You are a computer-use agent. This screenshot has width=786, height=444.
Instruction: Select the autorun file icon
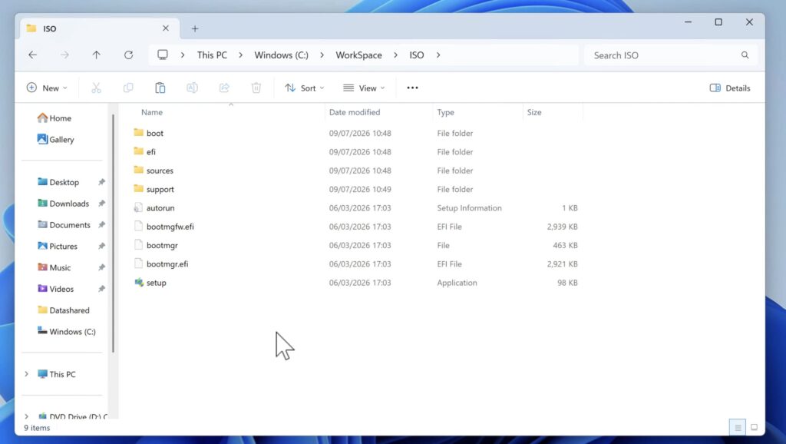coord(139,207)
